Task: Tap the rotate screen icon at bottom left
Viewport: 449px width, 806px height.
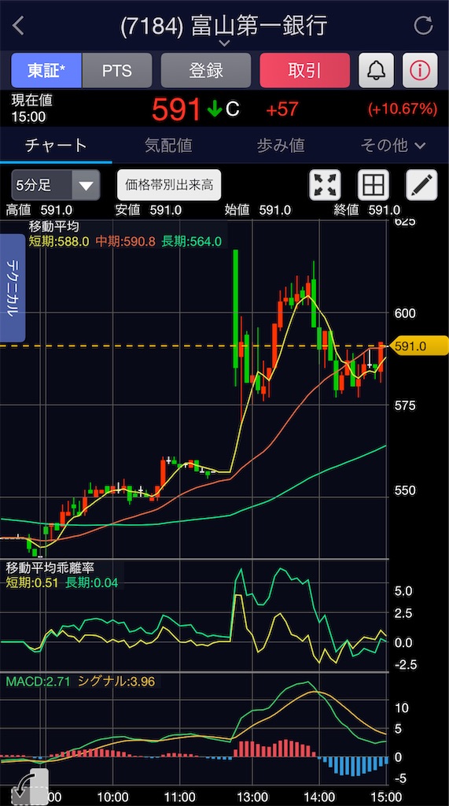Action: click(30, 787)
